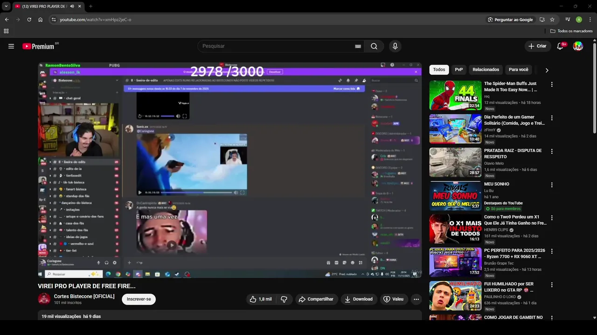Click the Download button
The width and height of the screenshot is (597, 335).
pyautogui.click(x=359, y=299)
